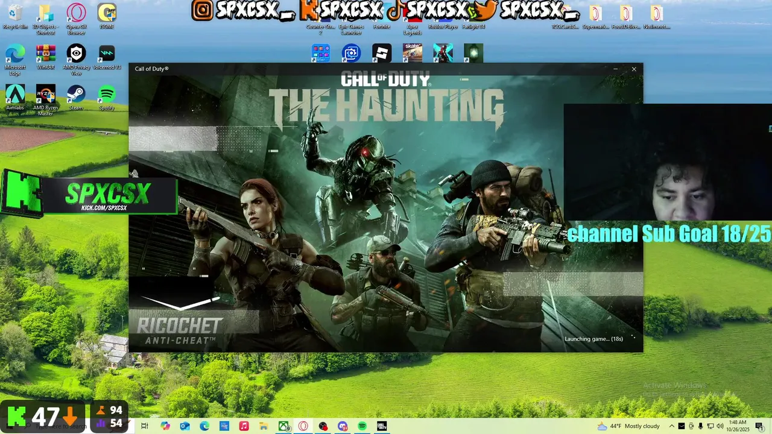Launch Voicemod V3 from desktop
This screenshot has height=434, width=772.
(107, 57)
